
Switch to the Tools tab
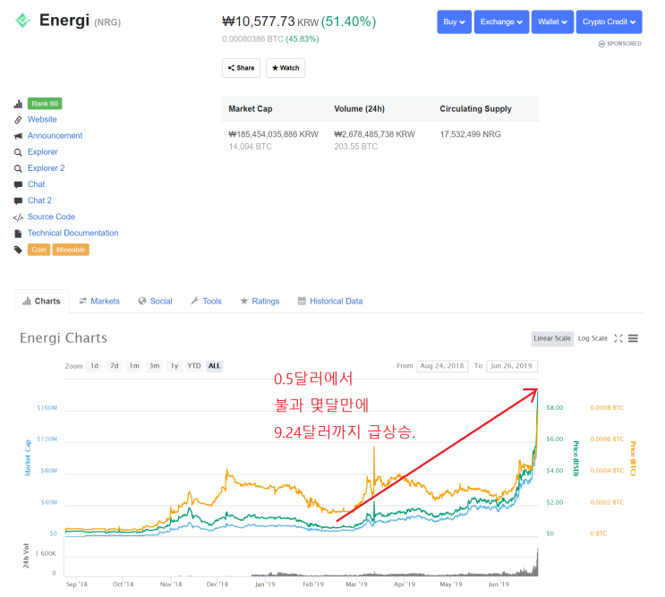[x=206, y=301]
